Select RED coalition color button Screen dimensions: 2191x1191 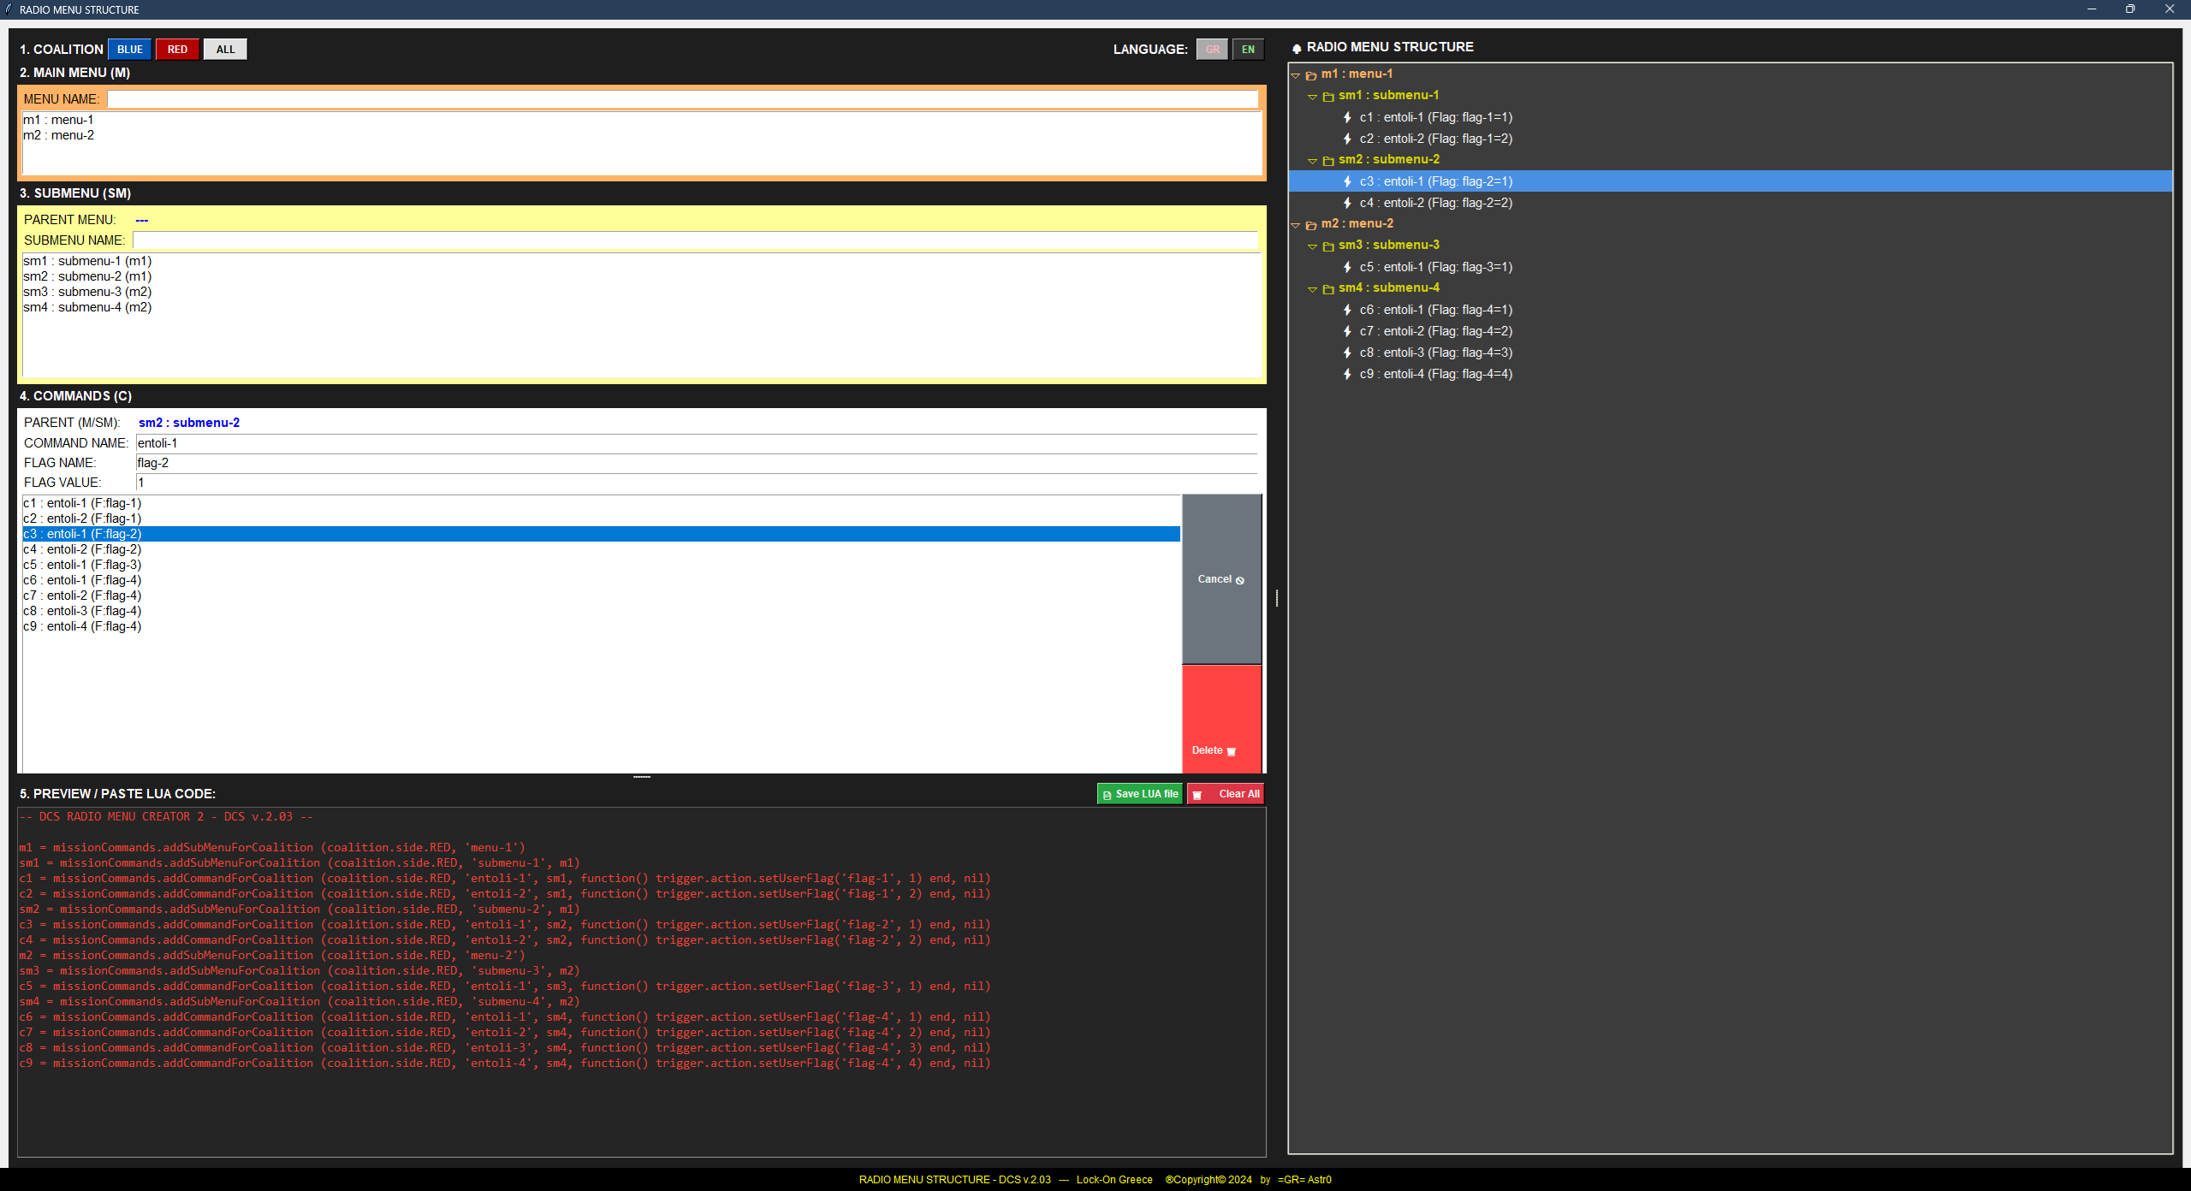coord(177,50)
